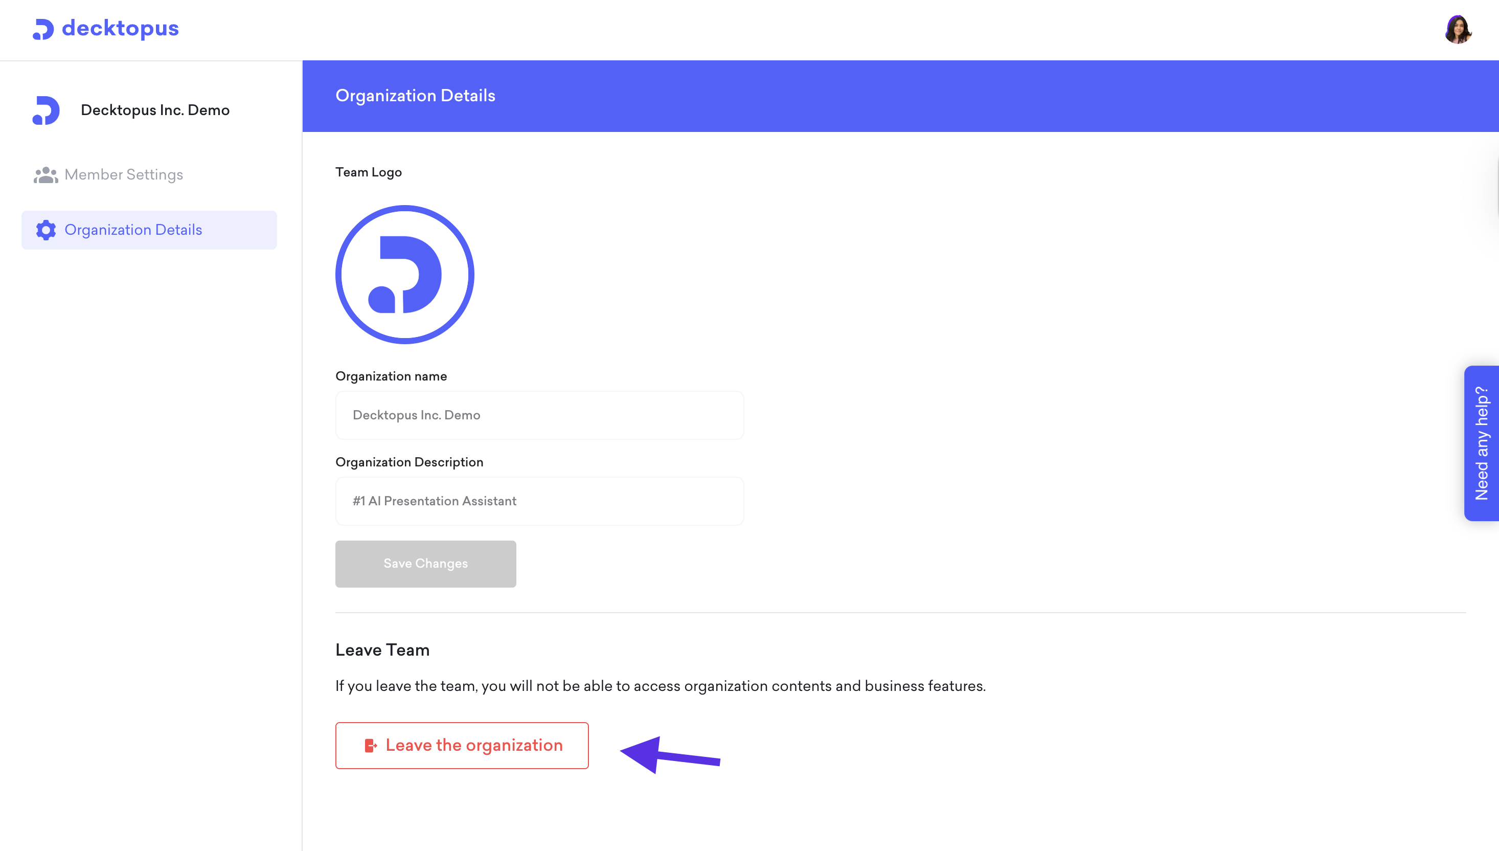The height and width of the screenshot is (851, 1499).
Task: Click the Leave Team section heading
Action: (x=382, y=650)
